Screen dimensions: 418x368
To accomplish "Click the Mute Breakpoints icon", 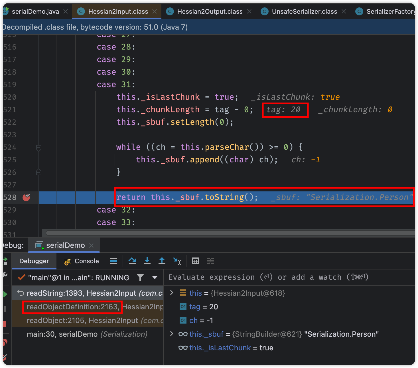I will (5, 357).
